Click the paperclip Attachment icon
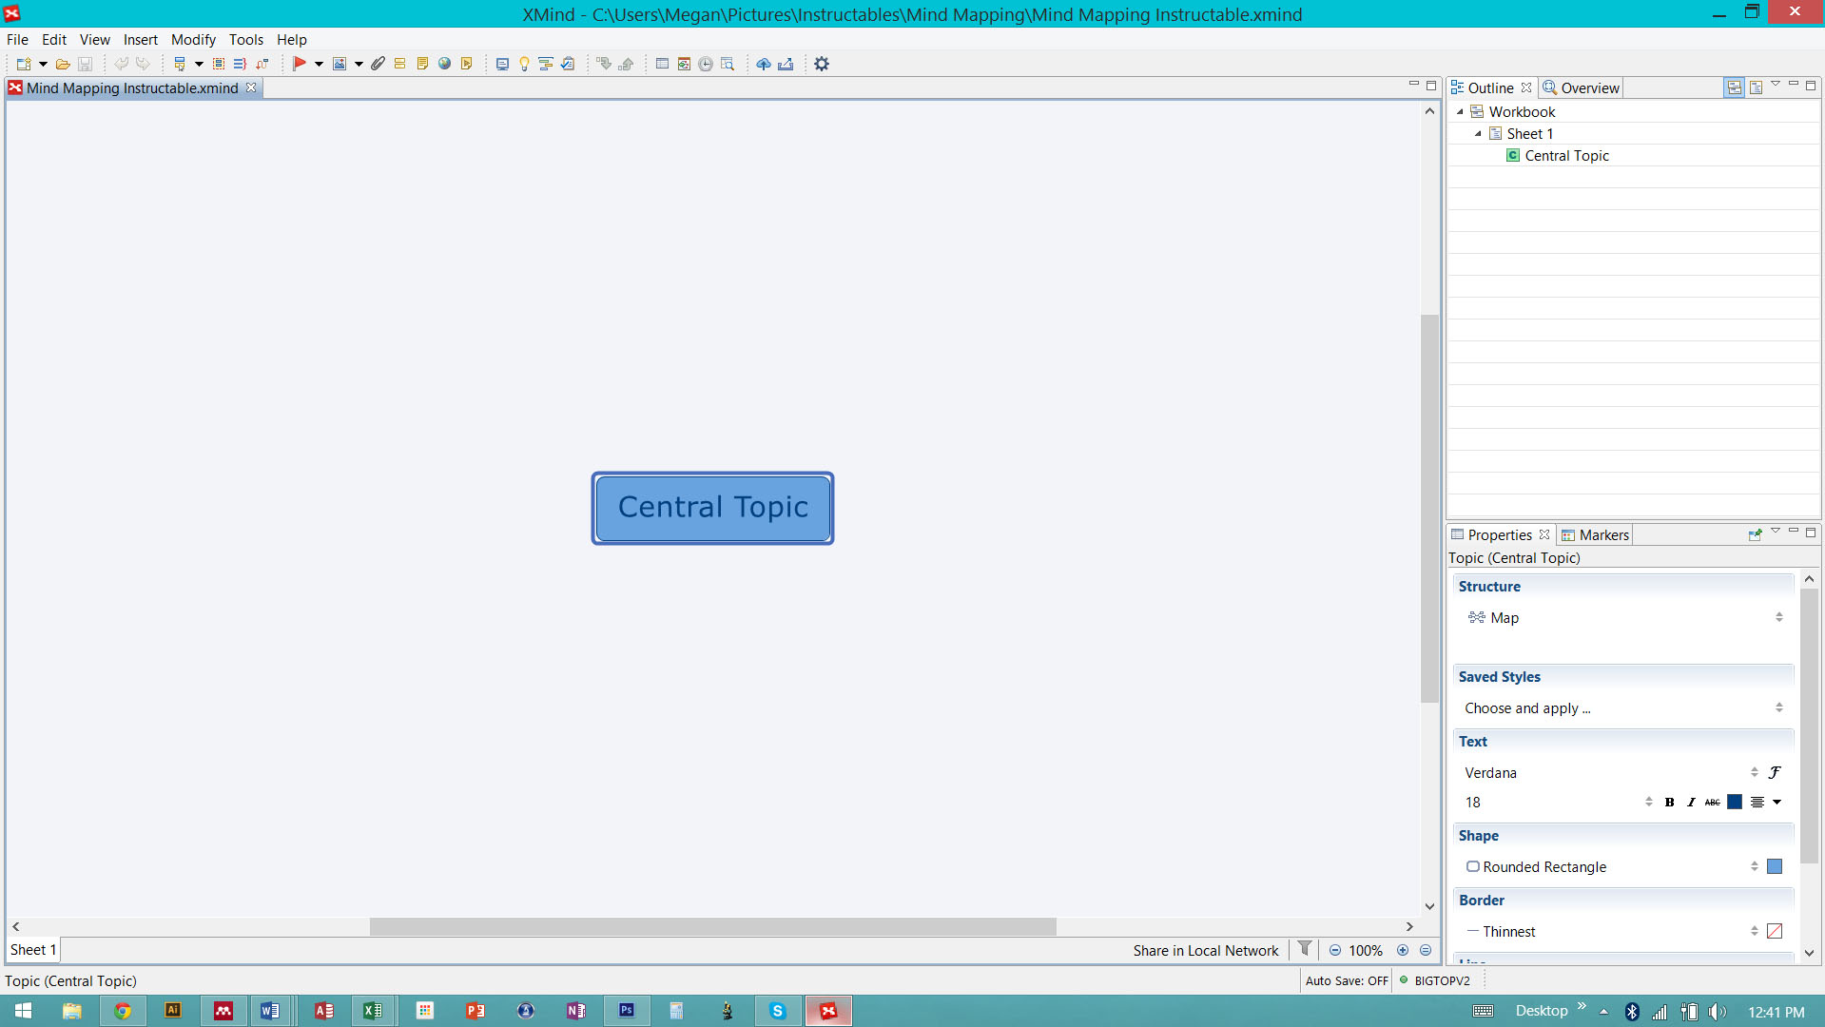 (x=378, y=64)
